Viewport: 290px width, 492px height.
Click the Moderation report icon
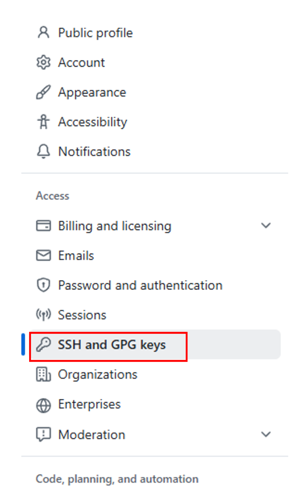tap(44, 435)
